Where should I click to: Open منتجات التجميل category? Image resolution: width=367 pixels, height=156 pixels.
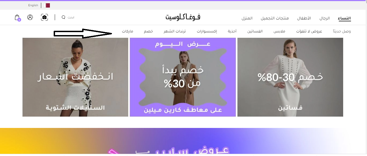pos(275,18)
